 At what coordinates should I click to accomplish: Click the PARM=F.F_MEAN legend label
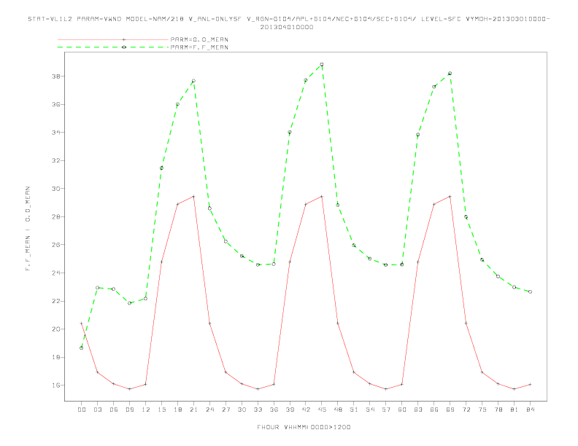[199, 47]
